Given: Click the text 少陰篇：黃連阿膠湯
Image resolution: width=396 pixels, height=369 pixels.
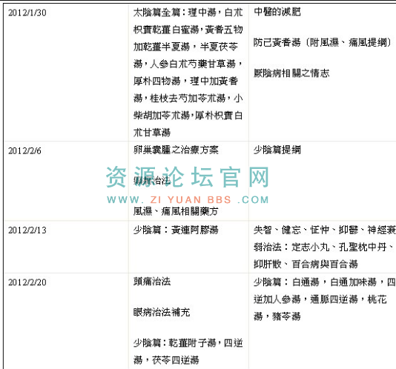Looking at the screenshot, I should pyautogui.click(x=176, y=230).
